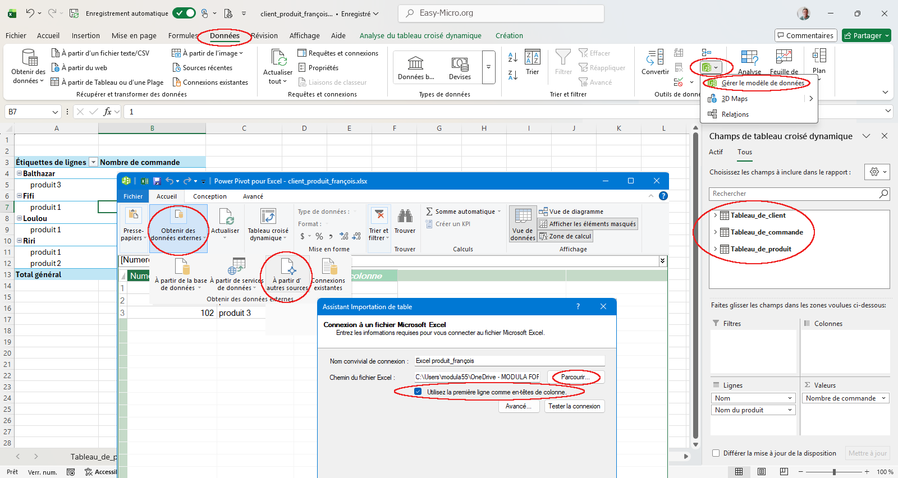Expand the Tableau_de_commande field list

[715, 232]
